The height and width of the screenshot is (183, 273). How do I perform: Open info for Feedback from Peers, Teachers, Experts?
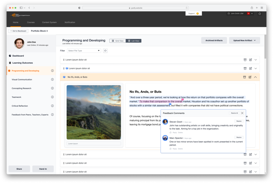pyautogui.click(x=52, y=115)
